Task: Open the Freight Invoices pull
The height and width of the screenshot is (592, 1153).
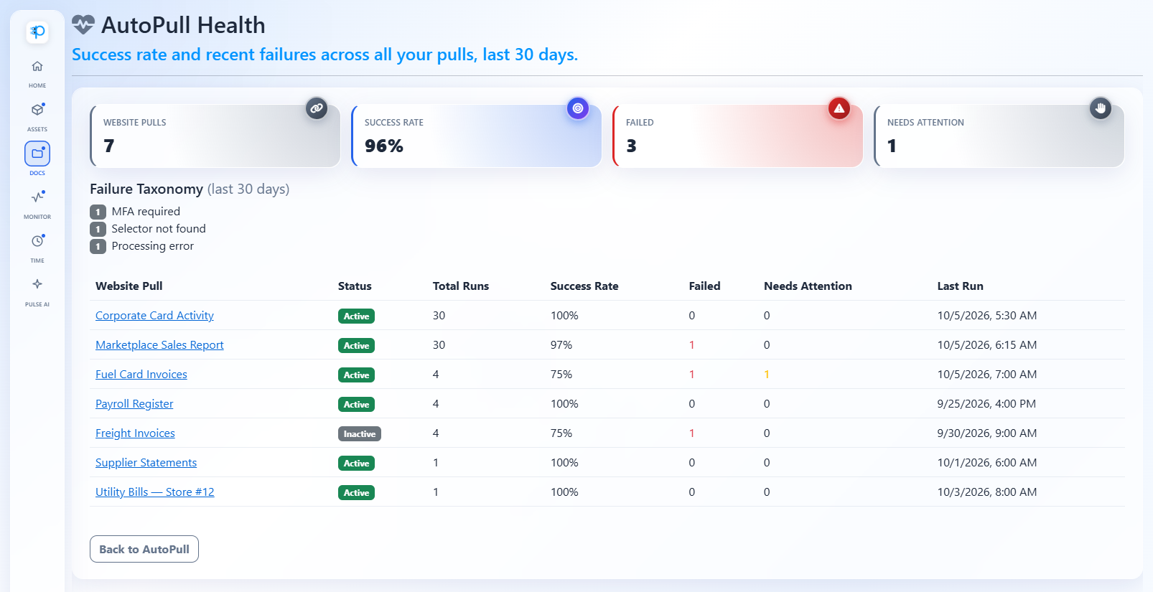Action: [135, 433]
